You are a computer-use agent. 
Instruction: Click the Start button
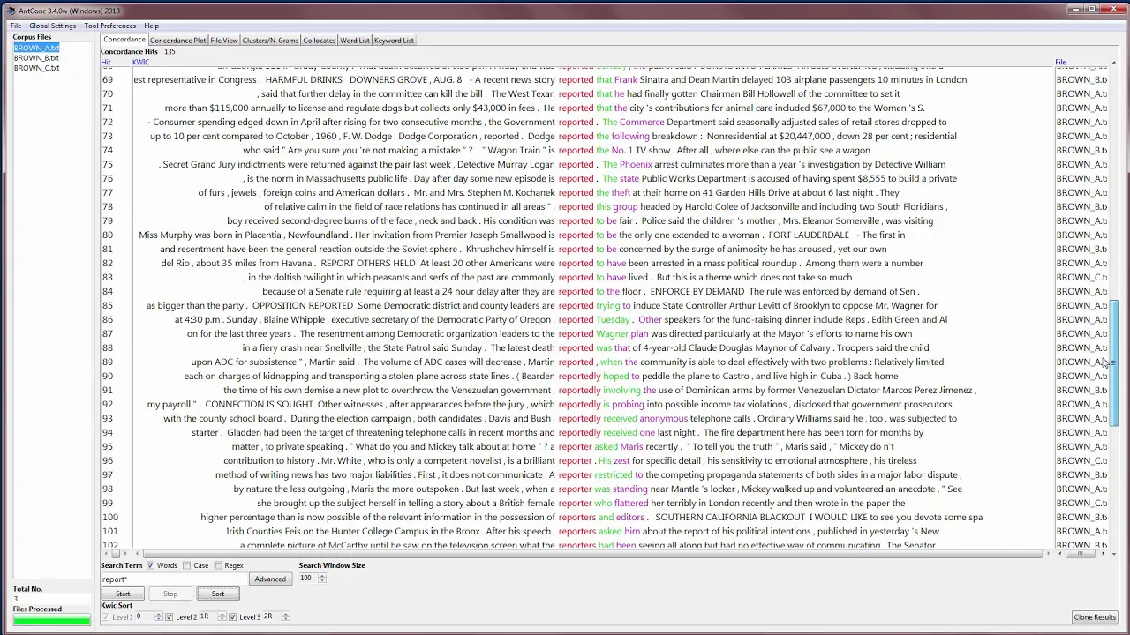[123, 594]
